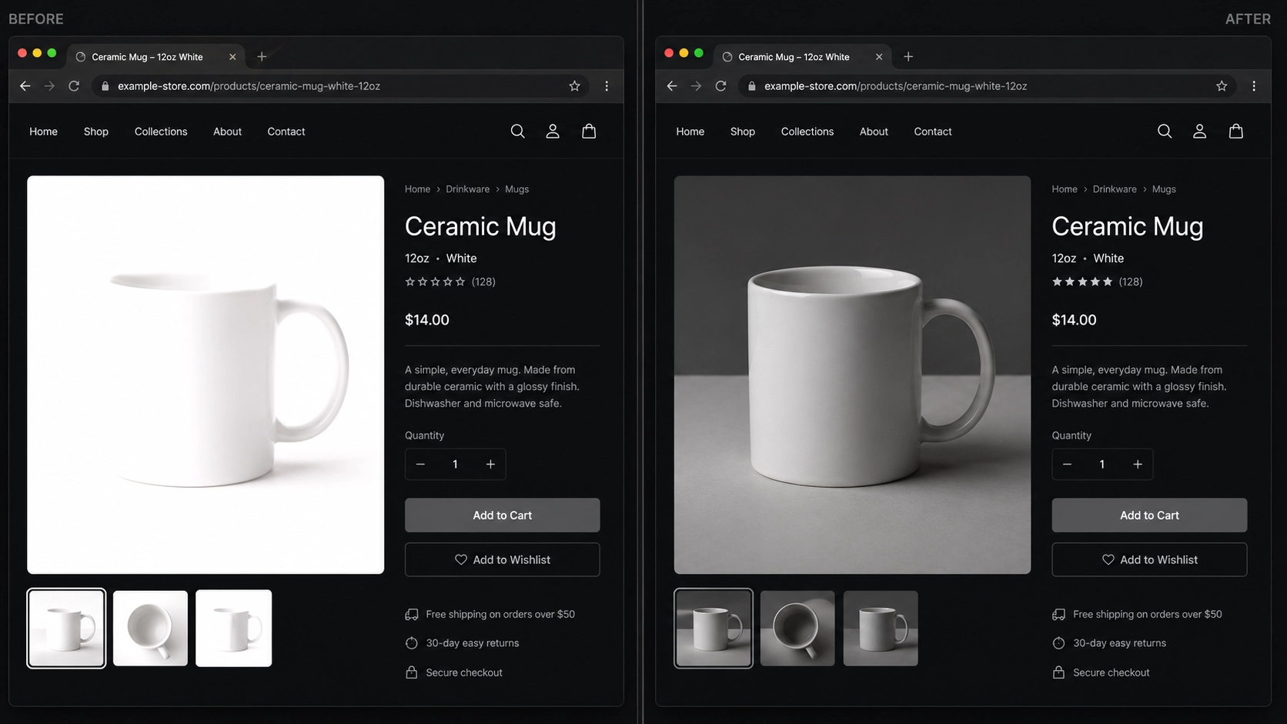Open the three-dot browser menu in BEFORE
This screenshot has height=724, width=1287.
pos(607,86)
